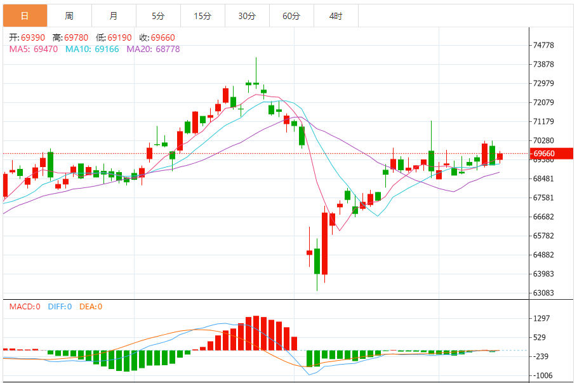Select the 日 daily timeframe tab
This screenshot has width=577, height=383.
25,16
